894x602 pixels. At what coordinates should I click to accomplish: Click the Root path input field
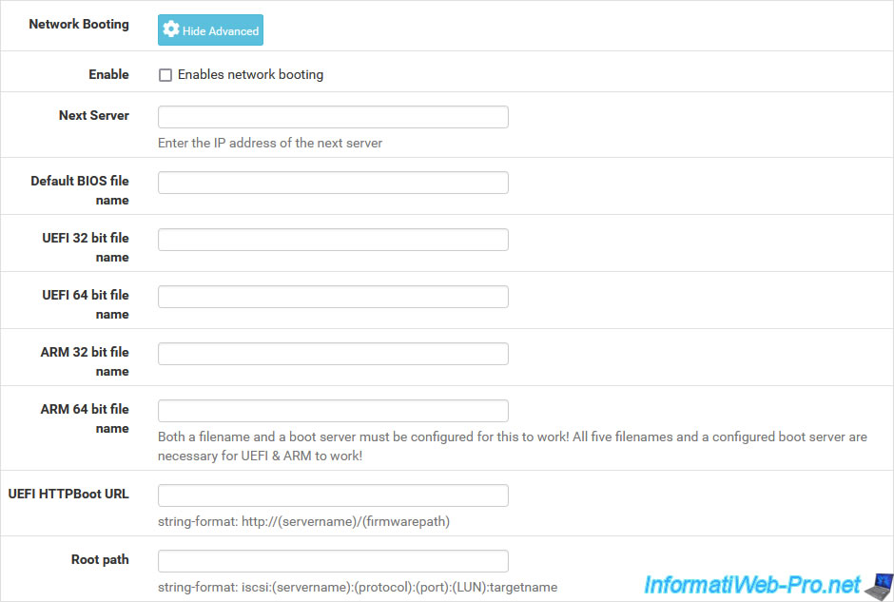point(333,561)
